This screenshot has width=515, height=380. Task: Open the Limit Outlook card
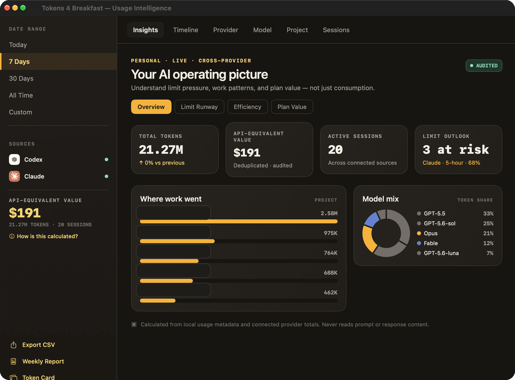coord(459,149)
